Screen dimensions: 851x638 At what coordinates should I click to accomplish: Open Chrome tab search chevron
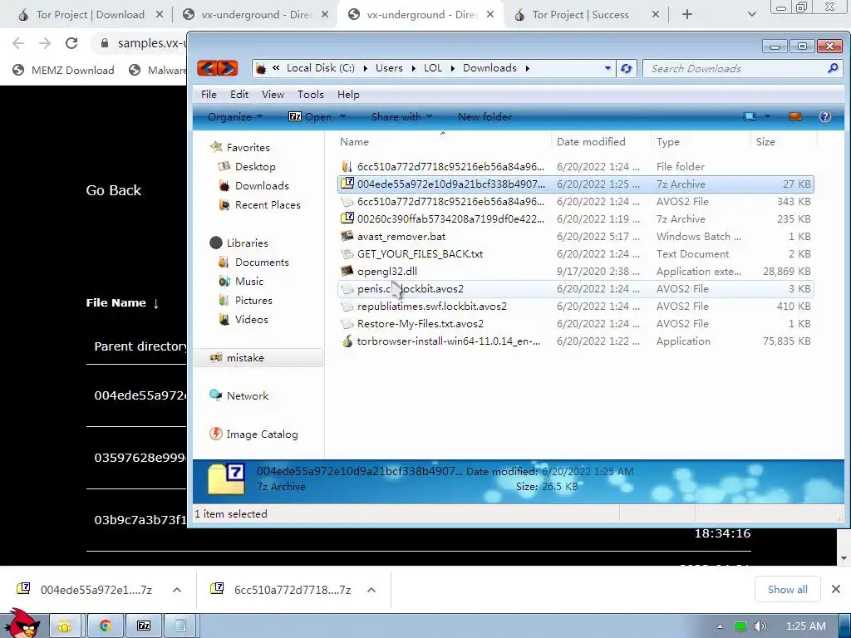[751, 15]
